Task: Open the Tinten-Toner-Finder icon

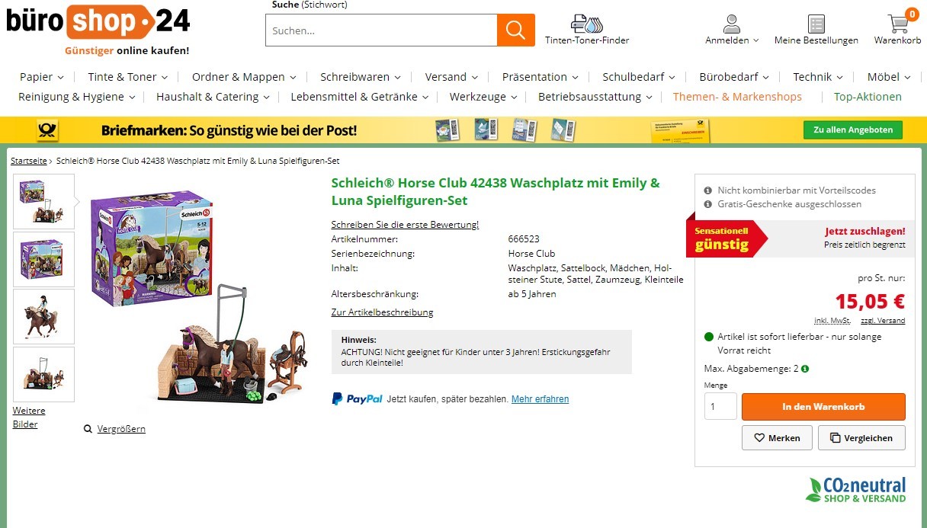Action: [586, 24]
